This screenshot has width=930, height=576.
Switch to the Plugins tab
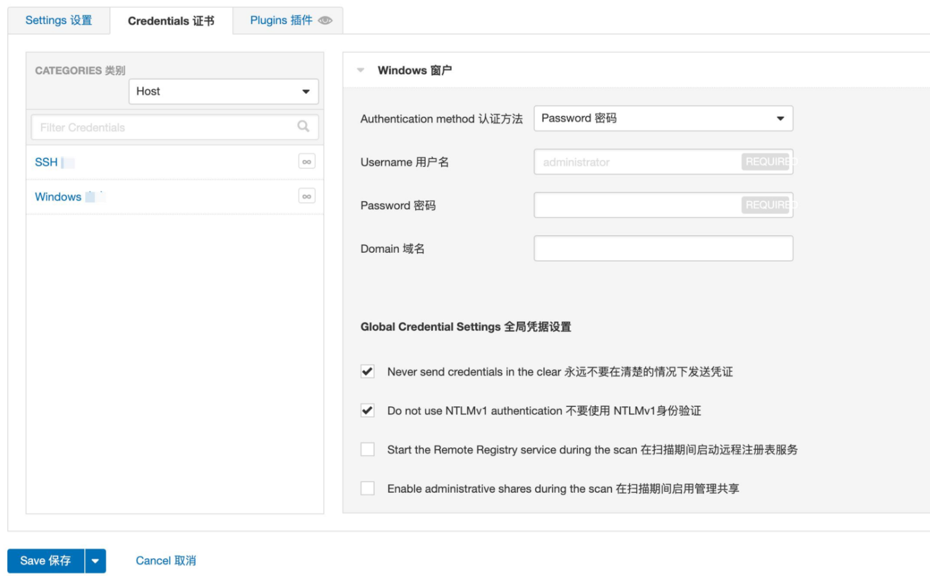pyautogui.click(x=281, y=20)
